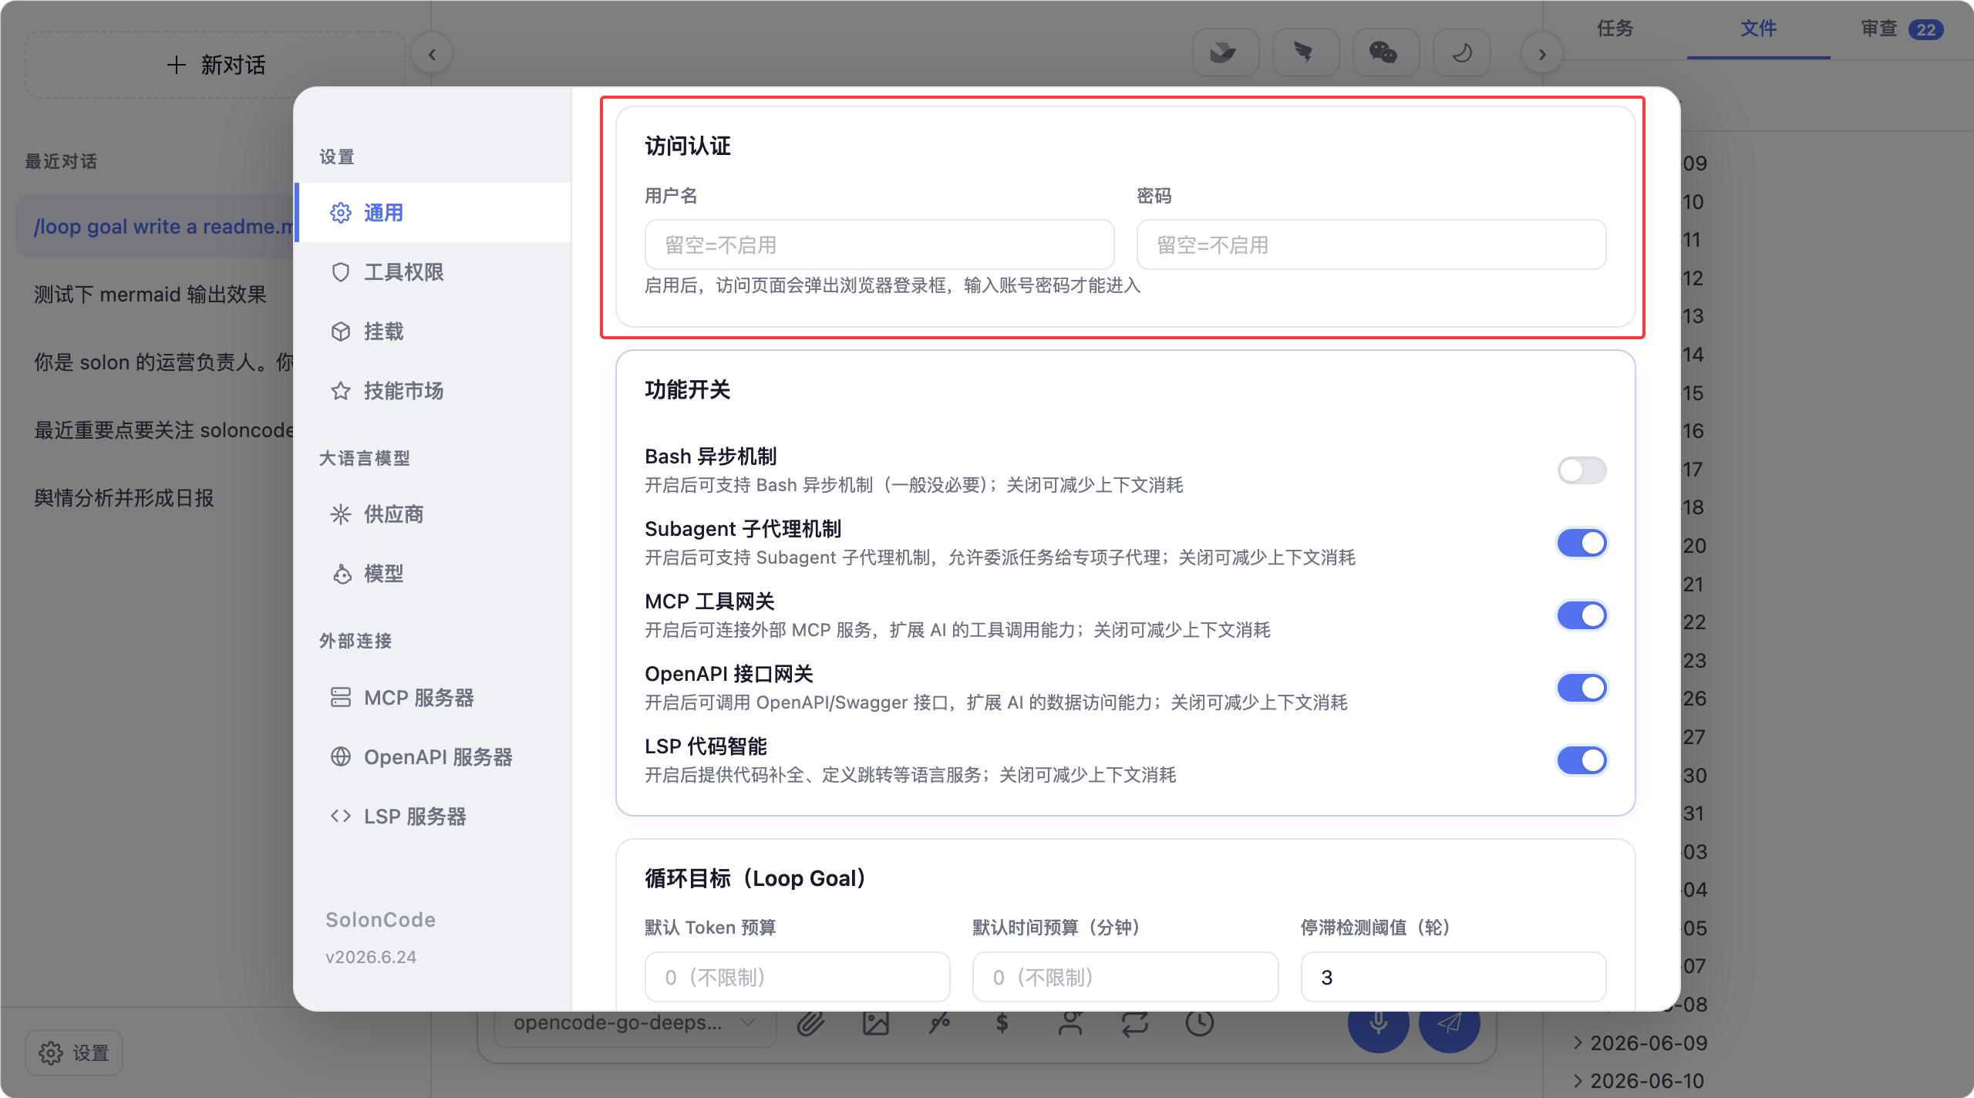This screenshot has height=1098, width=1974.
Task: Open the 工具权限 settings section
Action: [x=433, y=272]
